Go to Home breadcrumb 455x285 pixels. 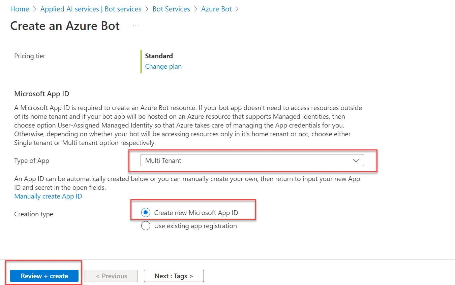20,9
